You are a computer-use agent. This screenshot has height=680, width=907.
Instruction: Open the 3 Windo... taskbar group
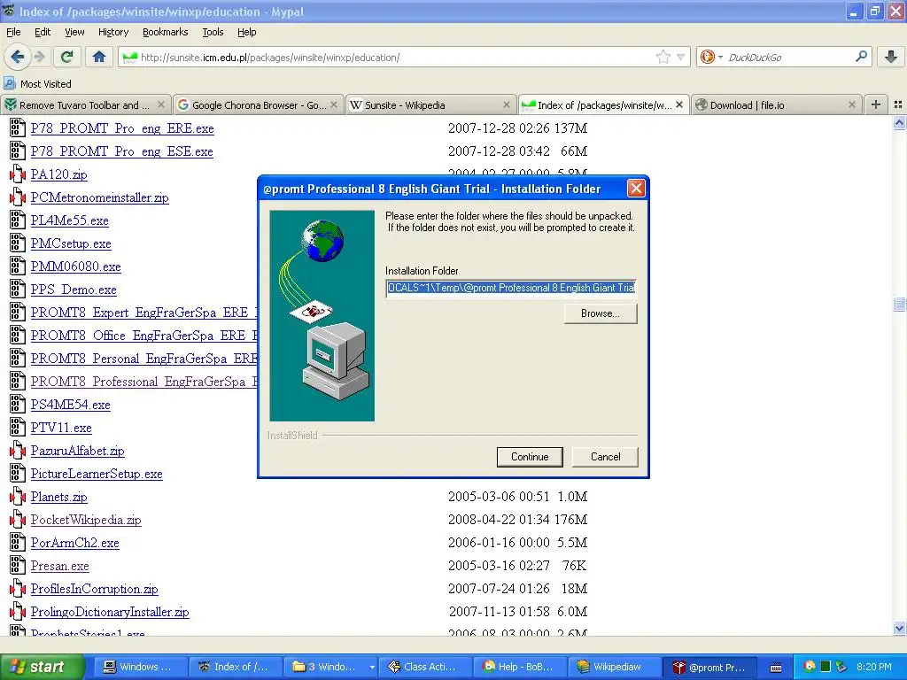(329, 667)
